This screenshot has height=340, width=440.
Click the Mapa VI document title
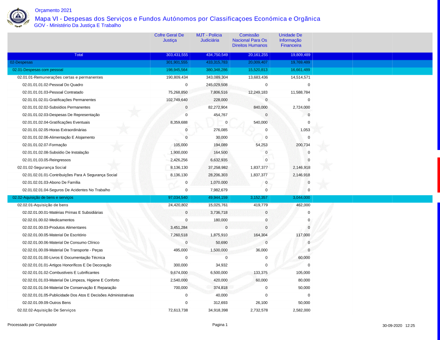tap(177, 18)
